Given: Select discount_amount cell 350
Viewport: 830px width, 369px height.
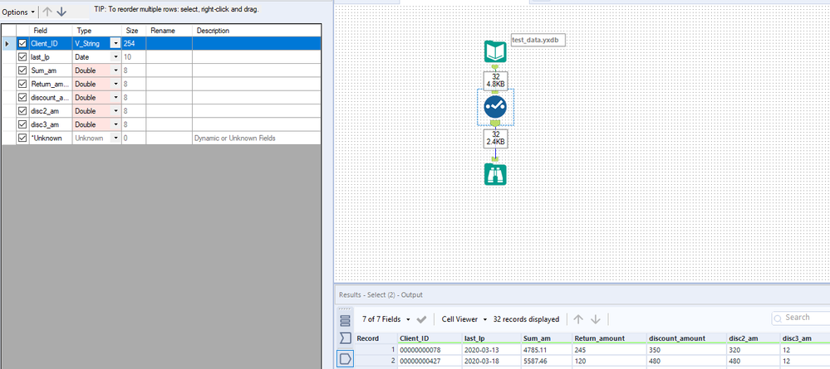Looking at the screenshot, I should click(x=685, y=350).
